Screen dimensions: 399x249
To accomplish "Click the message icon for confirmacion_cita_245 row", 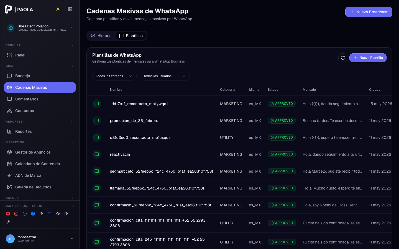I will pyautogui.click(x=97, y=242).
